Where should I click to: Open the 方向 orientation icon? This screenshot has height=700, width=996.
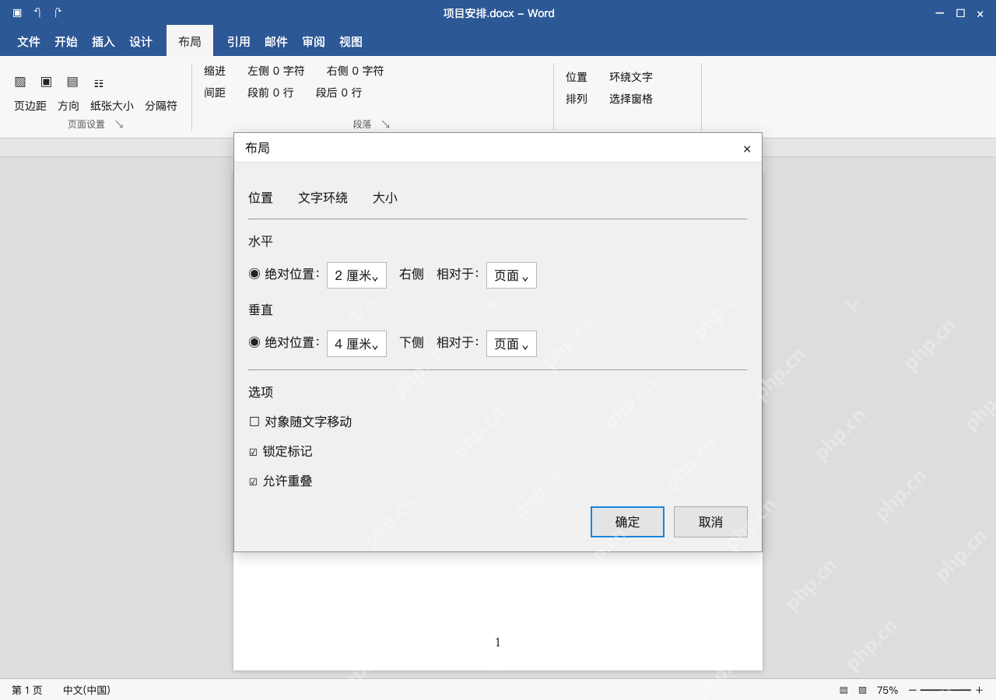click(x=47, y=82)
